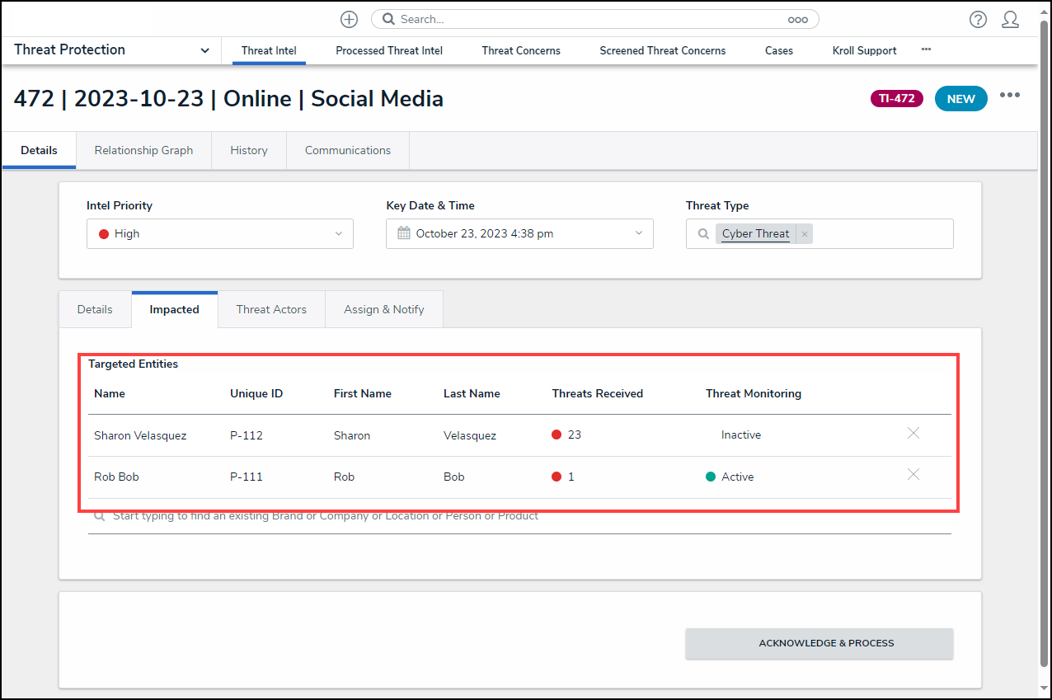Open the user profile icon
The height and width of the screenshot is (700, 1052).
[x=1010, y=19]
